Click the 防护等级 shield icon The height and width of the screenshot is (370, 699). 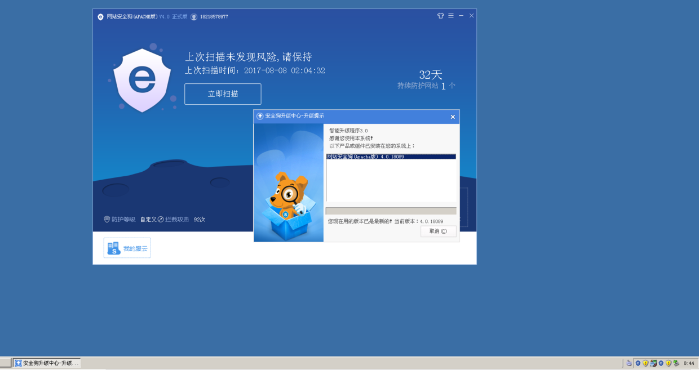107,219
